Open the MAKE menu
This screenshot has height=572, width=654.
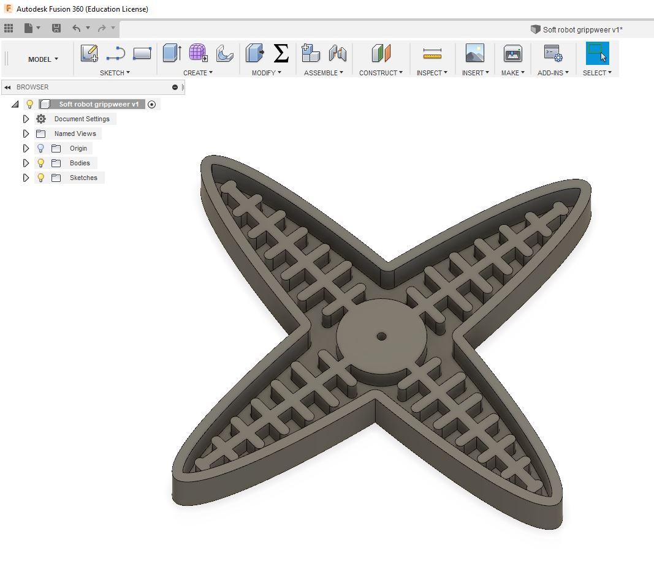(x=512, y=73)
